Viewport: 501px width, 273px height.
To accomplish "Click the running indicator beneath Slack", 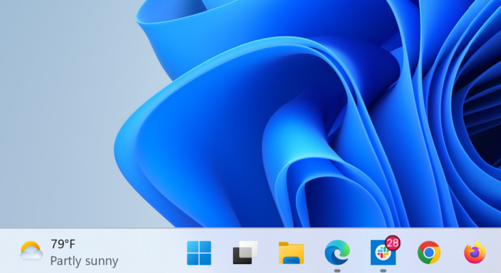I will pos(382,270).
